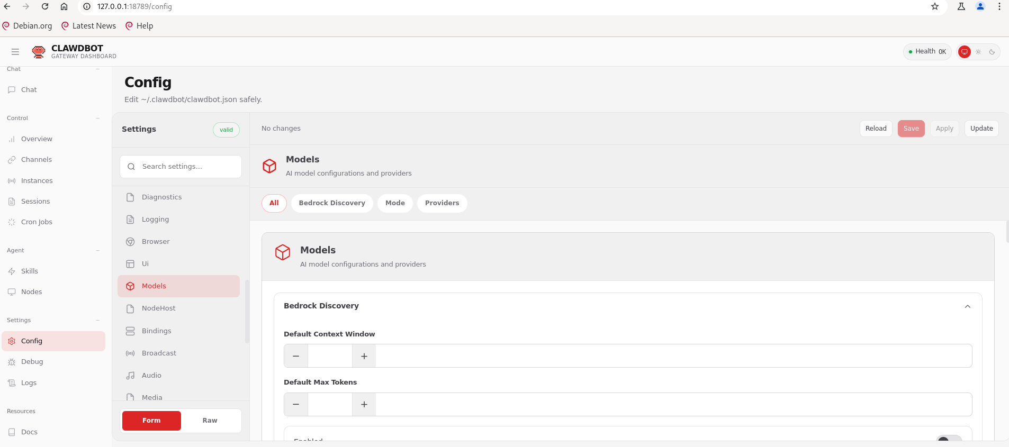Switch config editor to Form mode
This screenshot has height=447, width=1009.
pyautogui.click(x=151, y=421)
